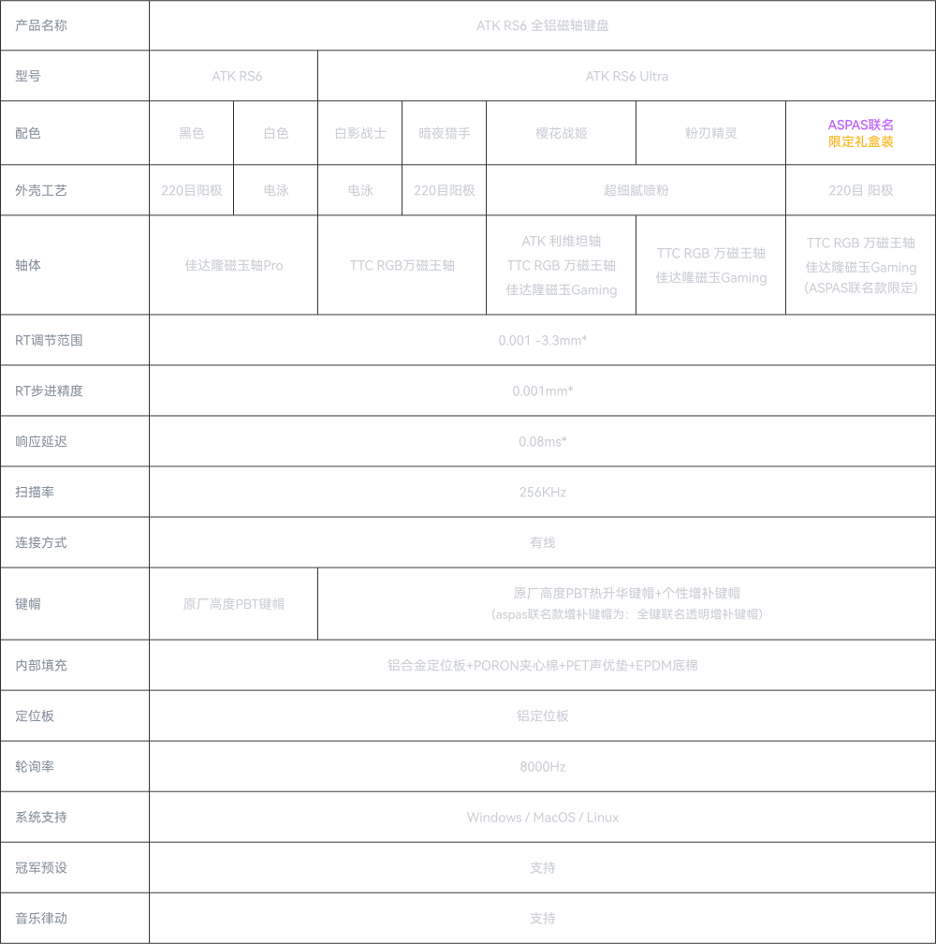The image size is (936, 944).
Task: Select the '0.08ms*' latency value
Action: click(542, 441)
